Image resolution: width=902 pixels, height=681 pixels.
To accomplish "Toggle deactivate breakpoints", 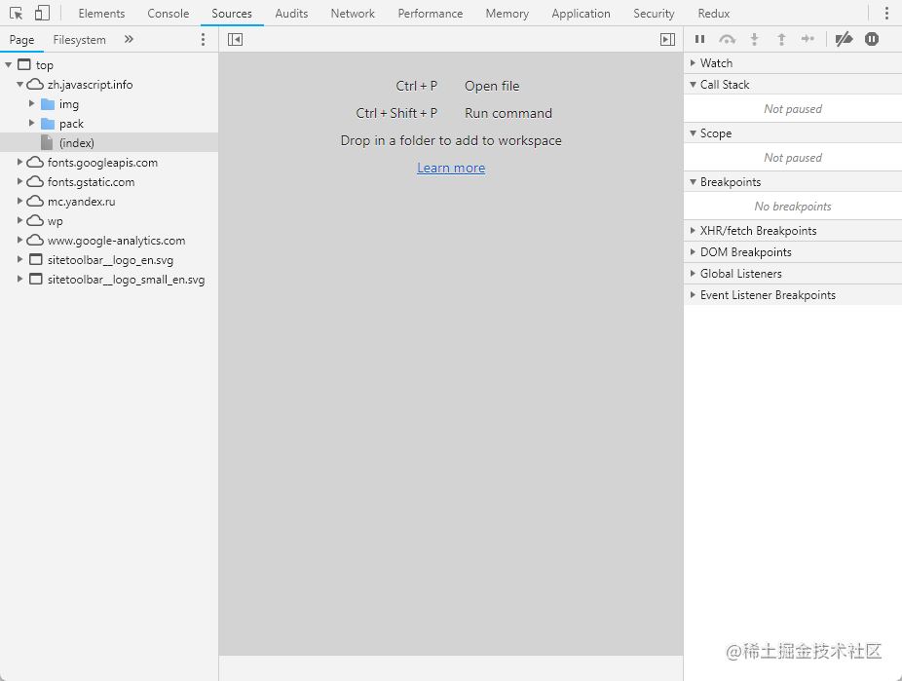I will point(844,39).
